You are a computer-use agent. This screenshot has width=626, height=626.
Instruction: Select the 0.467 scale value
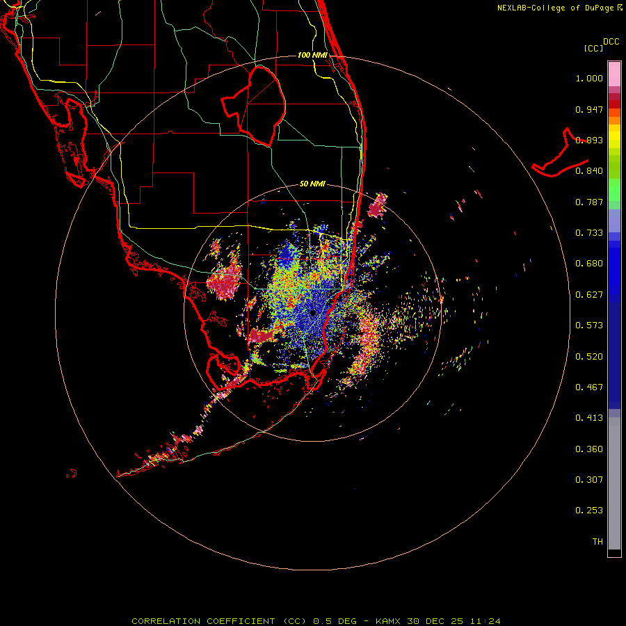tap(589, 387)
